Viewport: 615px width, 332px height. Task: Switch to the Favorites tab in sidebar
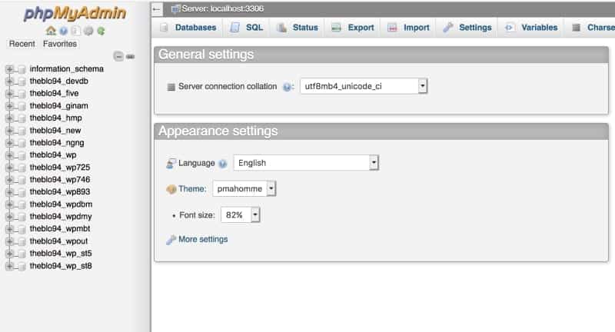59,44
